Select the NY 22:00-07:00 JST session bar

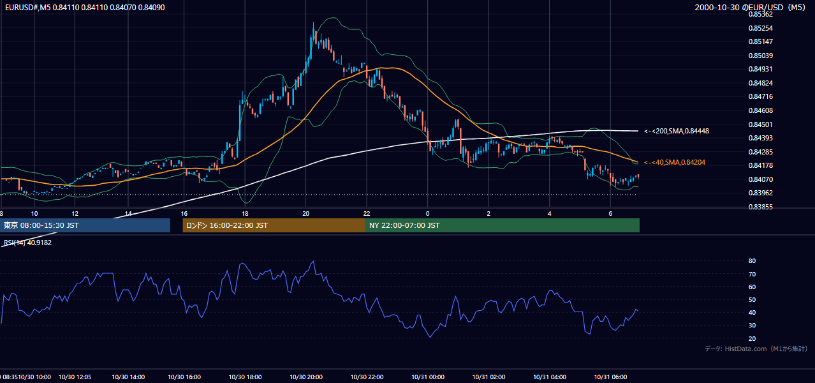[503, 225]
